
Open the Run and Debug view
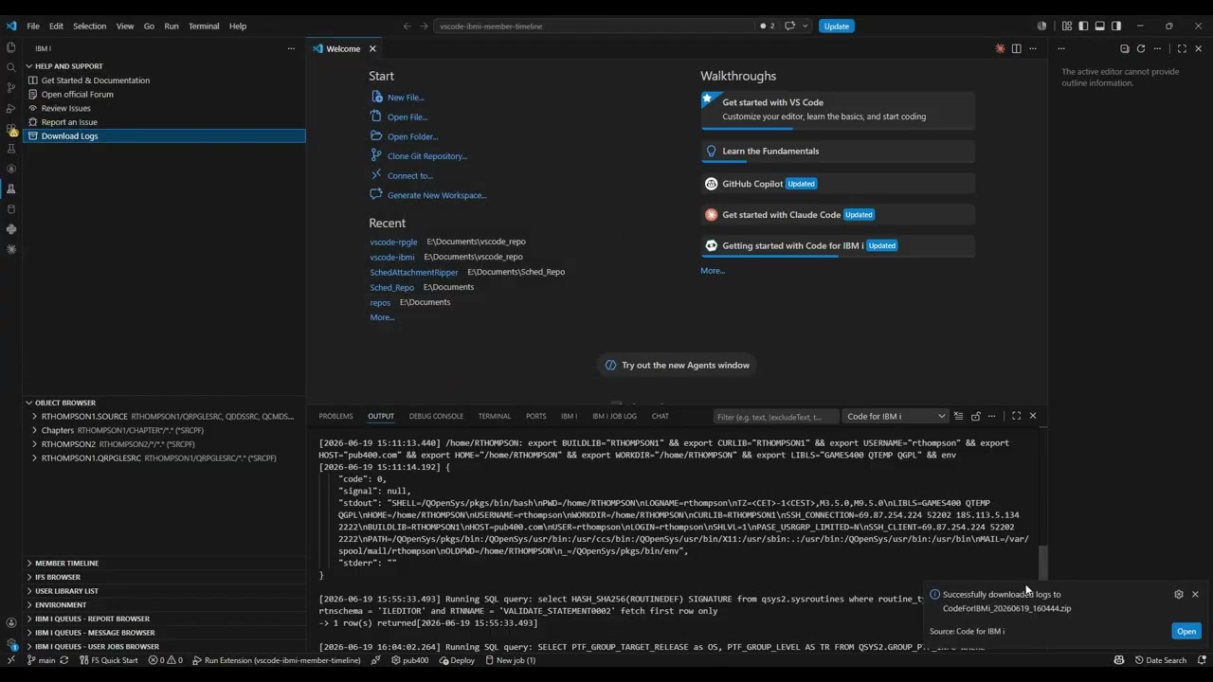pyautogui.click(x=11, y=108)
